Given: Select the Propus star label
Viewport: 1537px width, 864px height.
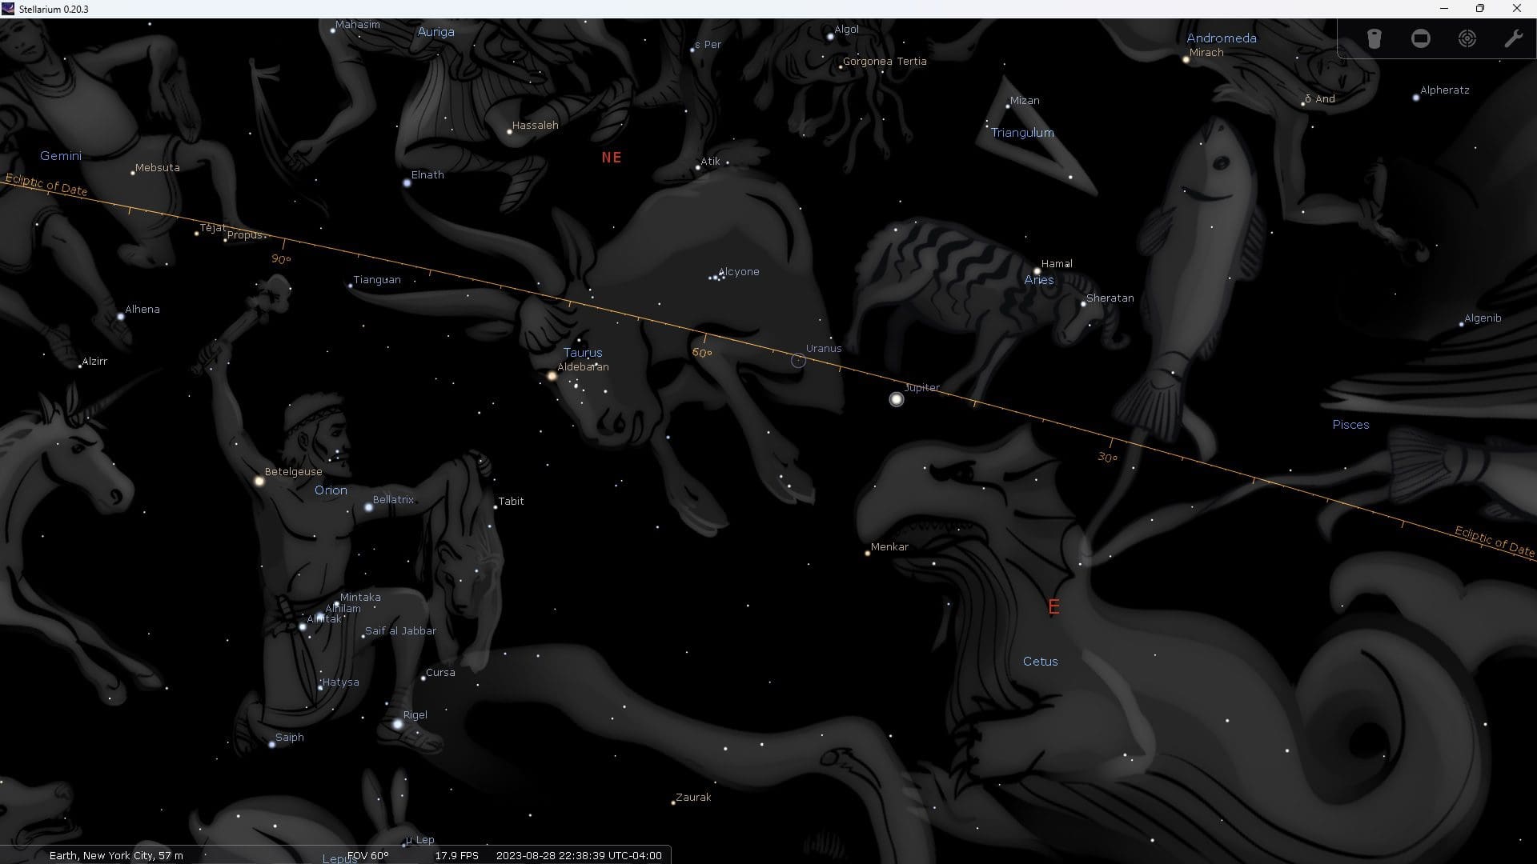Looking at the screenshot, I should pyautogui.click(x=245, y=235).
